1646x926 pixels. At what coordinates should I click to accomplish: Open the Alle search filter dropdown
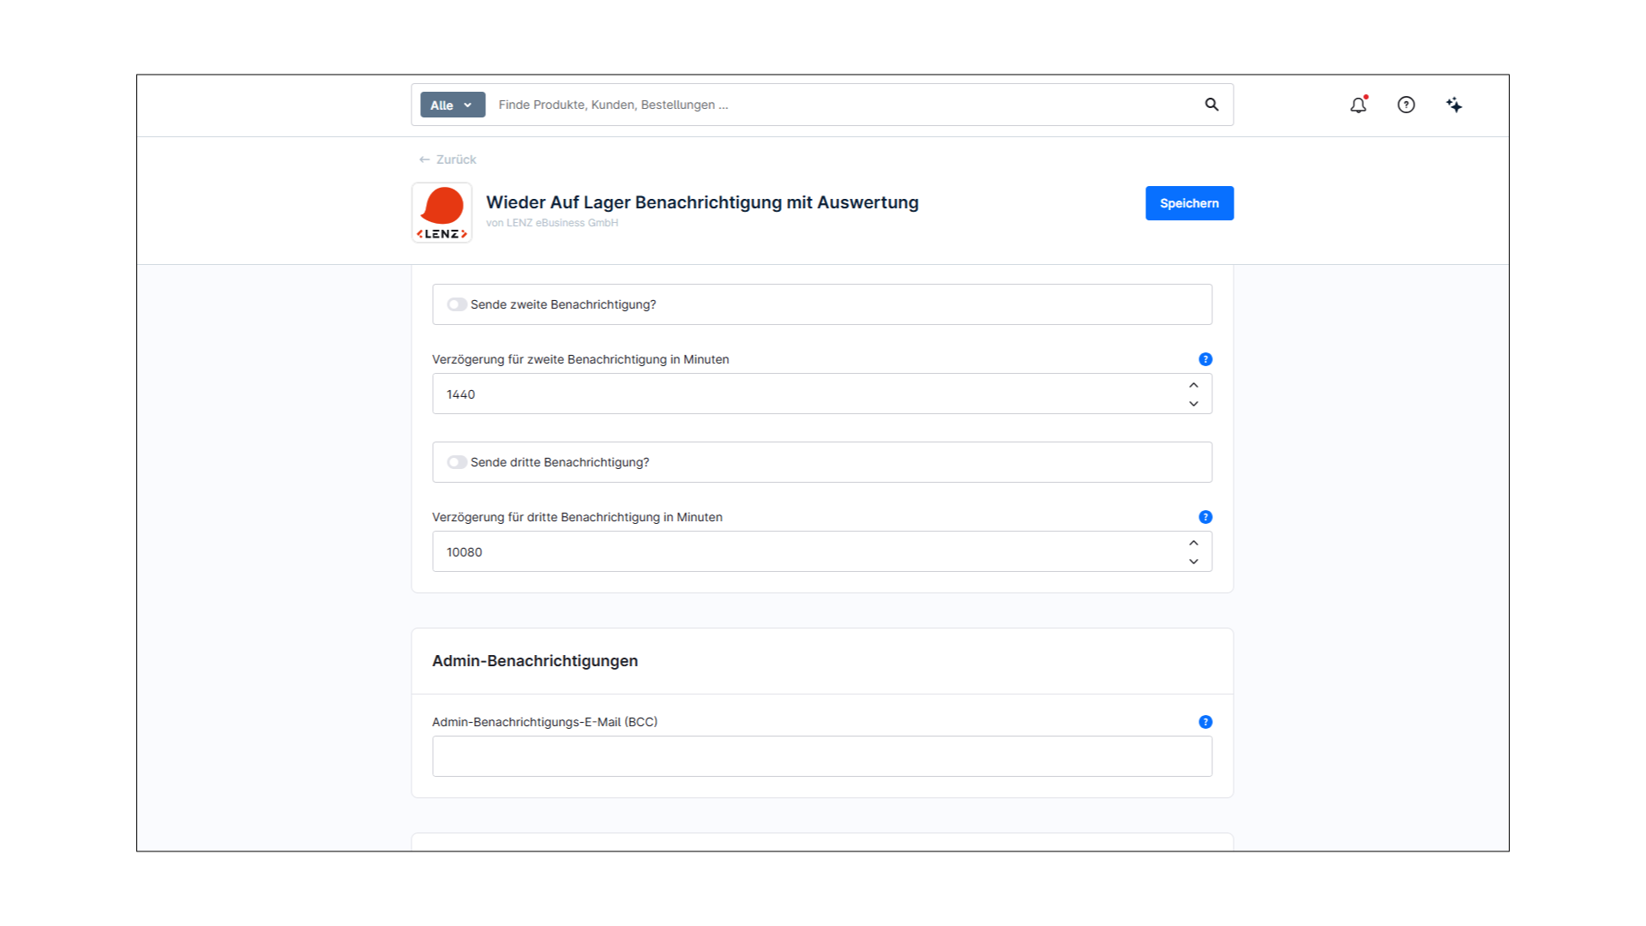coord(452,105)
